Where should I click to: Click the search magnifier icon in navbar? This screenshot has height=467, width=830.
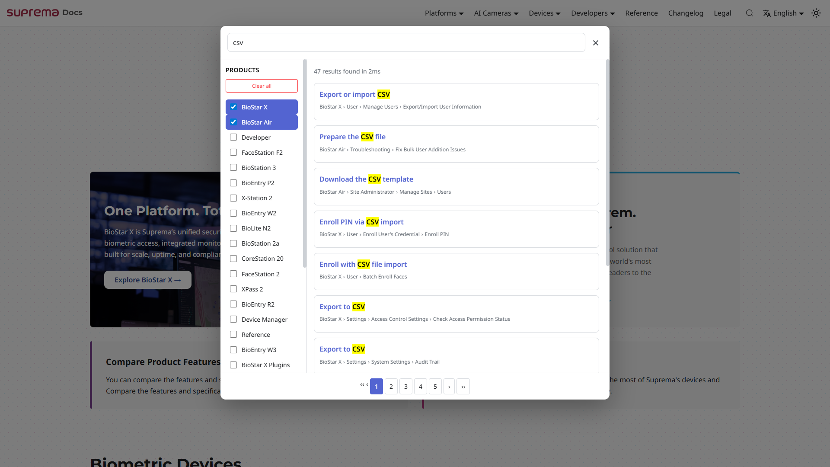[x=749, y=13]
